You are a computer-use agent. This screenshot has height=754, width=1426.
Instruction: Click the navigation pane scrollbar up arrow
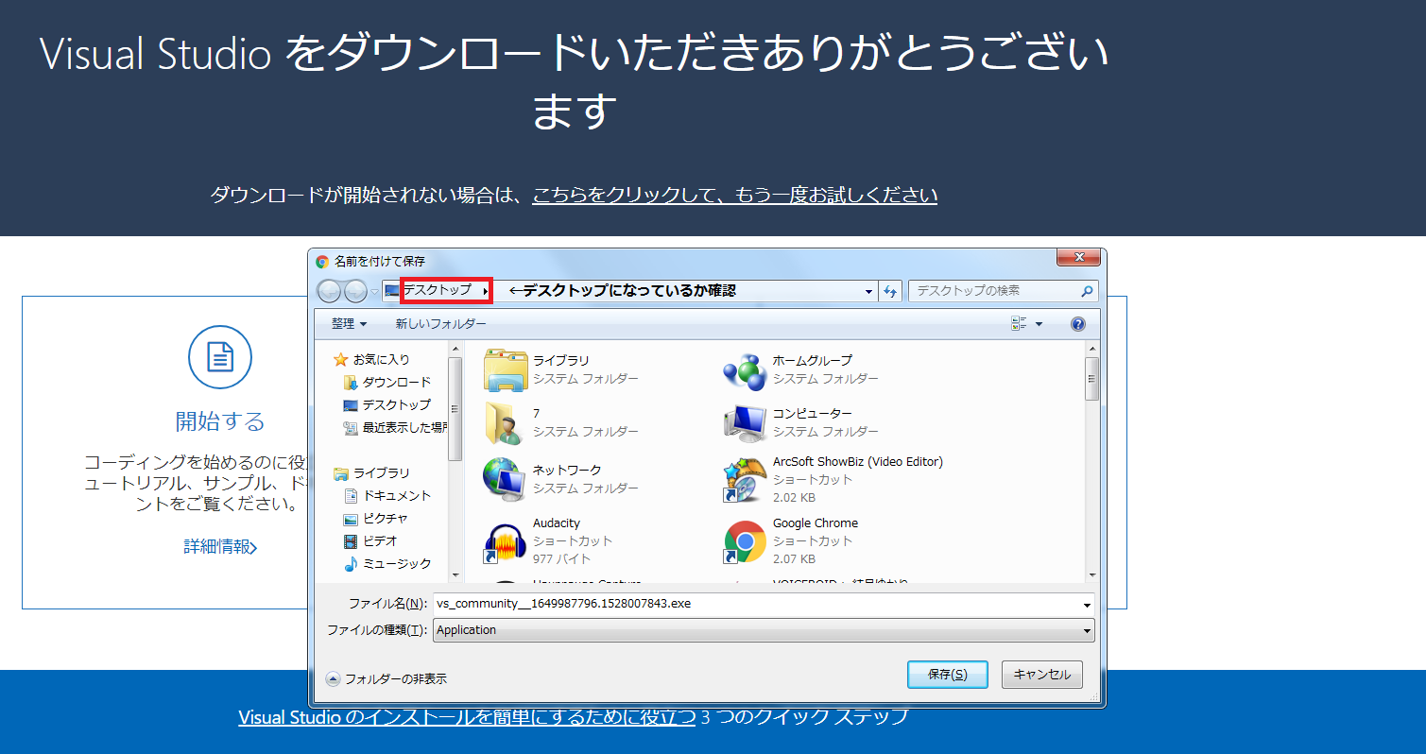455,349
